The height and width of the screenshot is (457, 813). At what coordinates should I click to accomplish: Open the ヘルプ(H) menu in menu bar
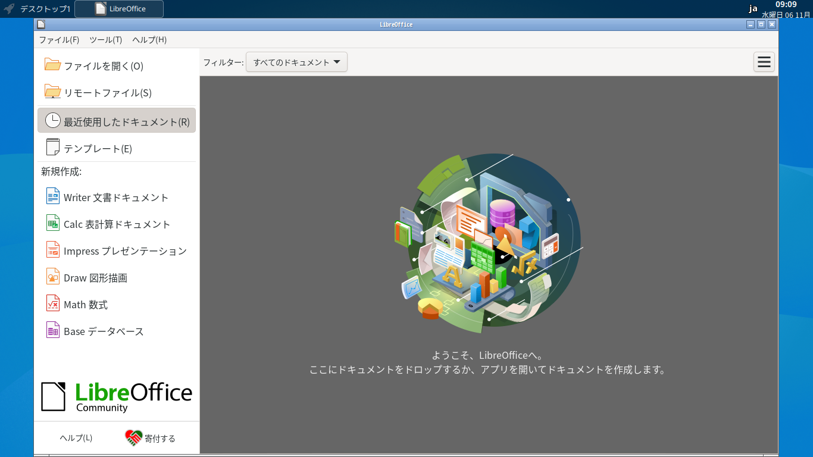(x=149, y=40)
